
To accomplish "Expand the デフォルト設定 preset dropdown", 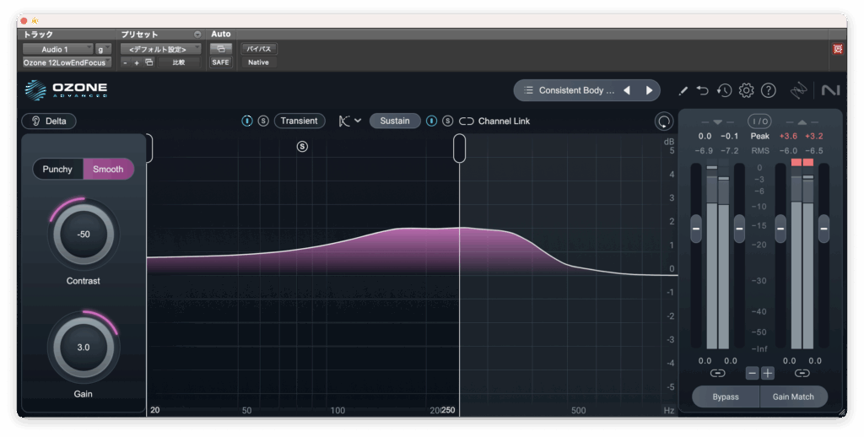I will [160, 49].
